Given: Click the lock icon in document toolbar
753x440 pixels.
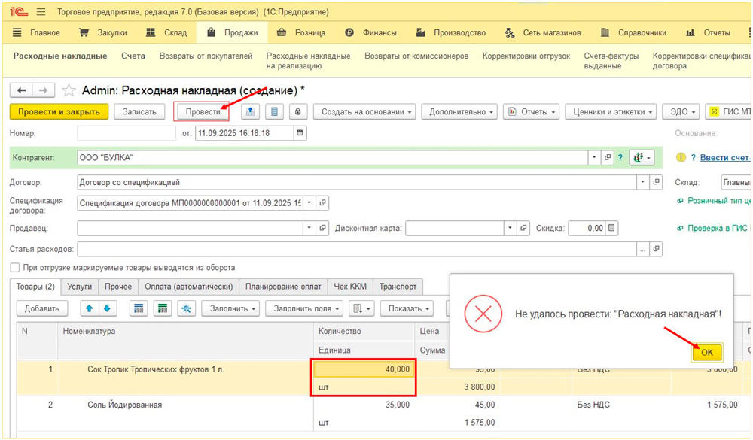Looking at the screenshot, I should [x=298, y=111].
